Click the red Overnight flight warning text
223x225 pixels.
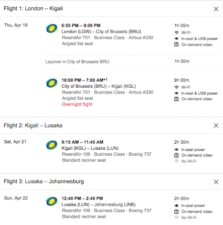click(x=77, y=104)
